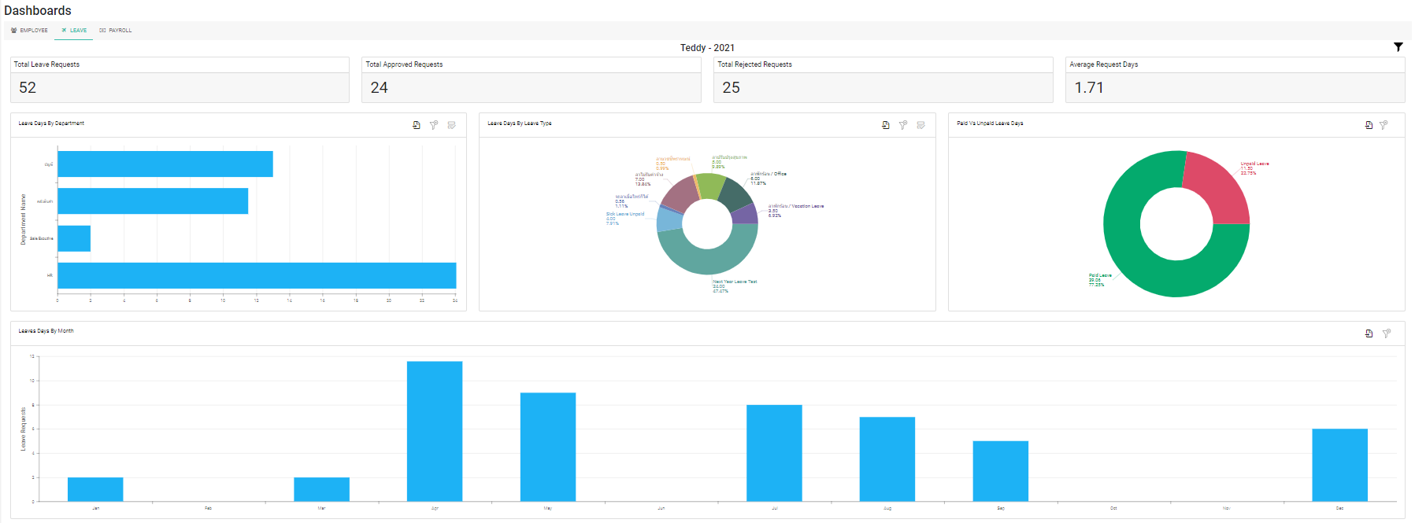Click the 'Total Rejected Requests' card title

pos(754,64)
